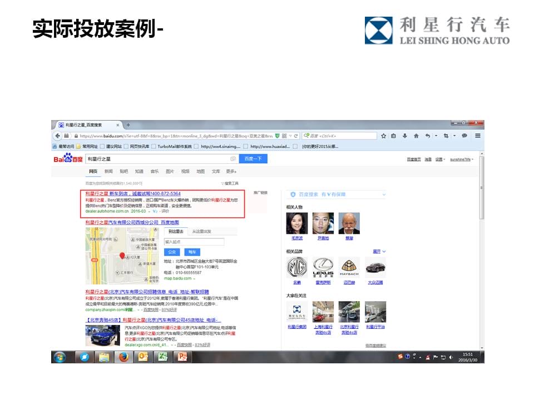
Task: Click the map.baidu.com link
Action: tap(178, 278)
